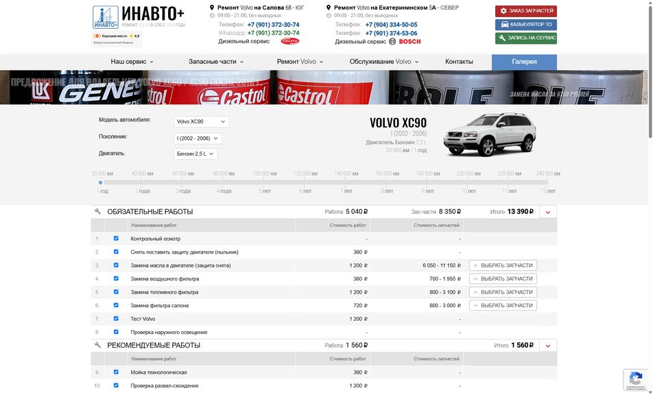Open 'Ремонт Volvo на Екатерининском 5А' address link
The width and height of the screenshot is (653, 395).
tap(396, 8)
